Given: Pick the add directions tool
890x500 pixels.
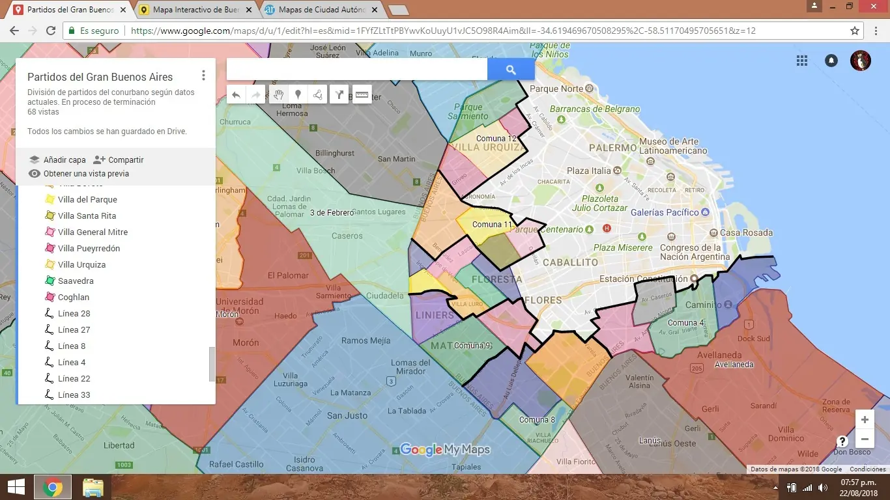Looking at the screenshot, I should (x=339, y=95).
